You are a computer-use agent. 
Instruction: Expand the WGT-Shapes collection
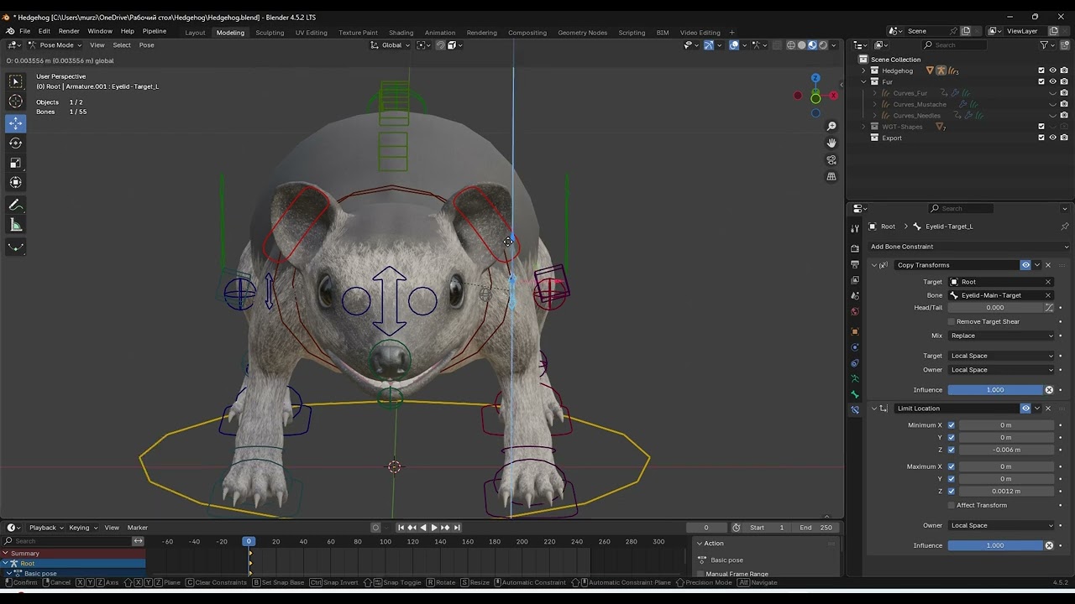pyautogui.click(x=863, y=127)
